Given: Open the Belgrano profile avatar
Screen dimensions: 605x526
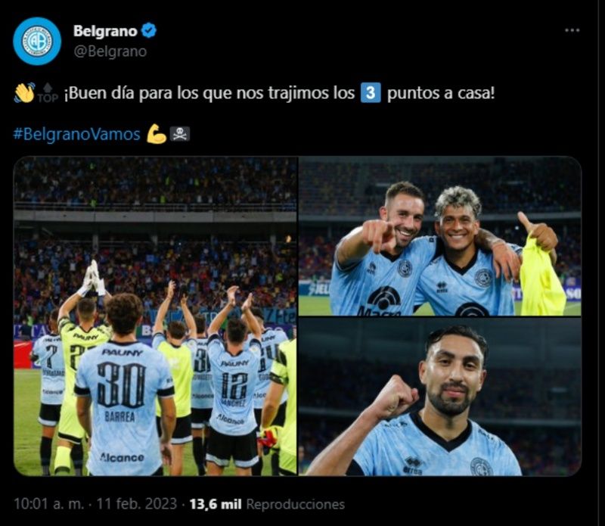Looking at the screenshot, I should pyautogui.click(x=37, y=41).
